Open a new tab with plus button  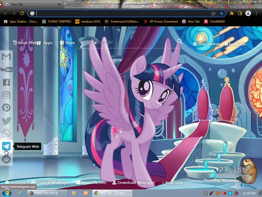(69, 5)
